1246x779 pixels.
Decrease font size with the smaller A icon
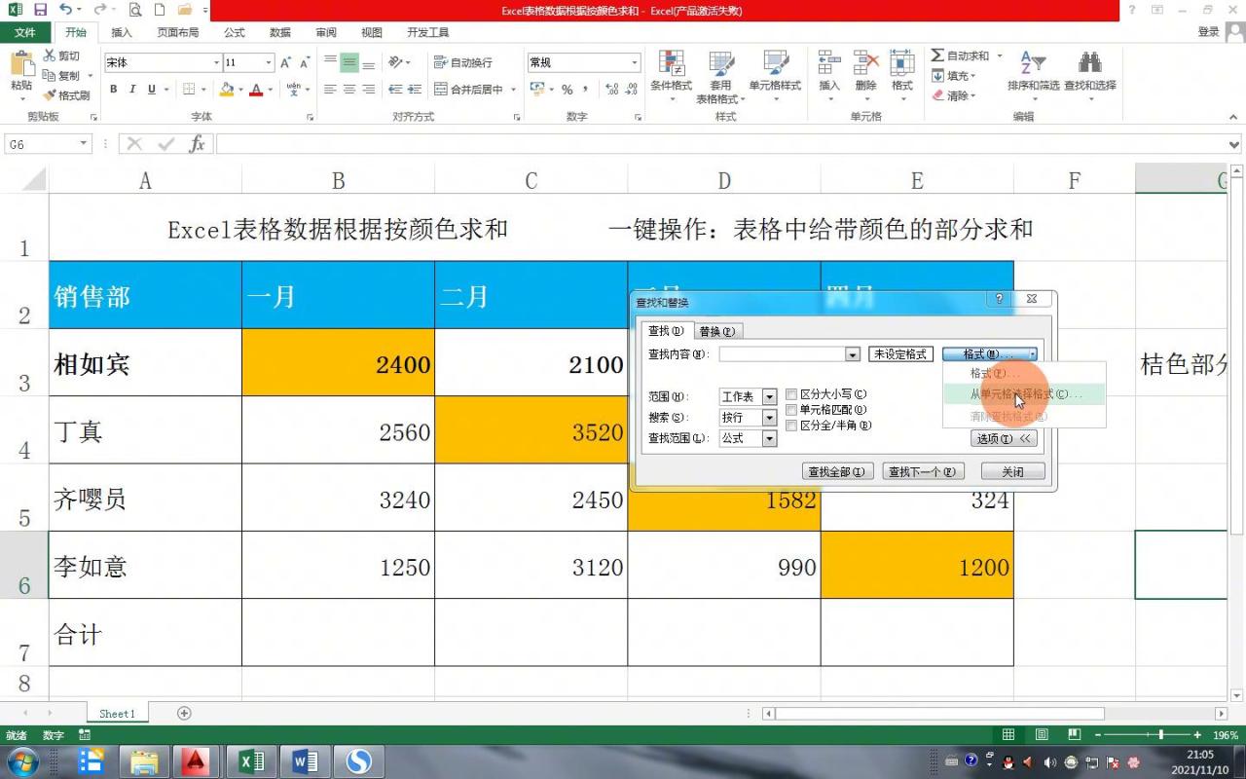click(305, 62)
